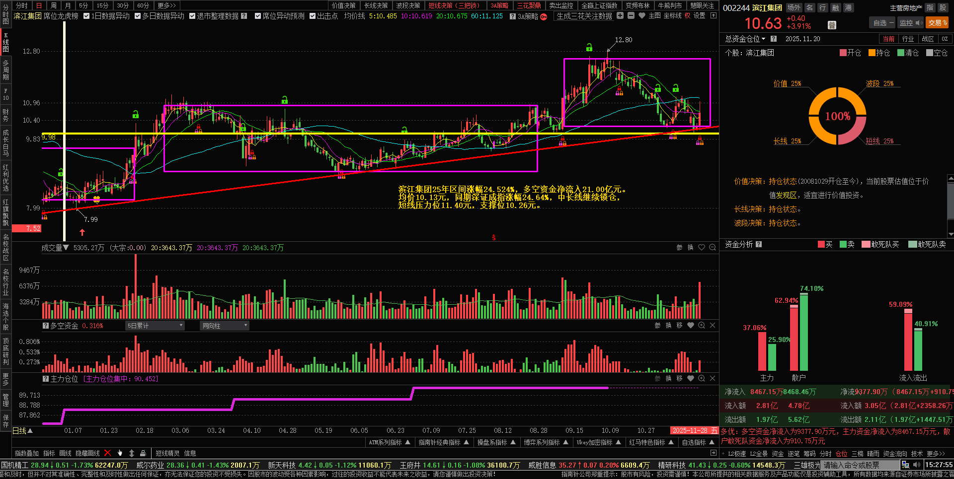
Task: Click the 生成三花关注数据 button
Action: point(584,16)
